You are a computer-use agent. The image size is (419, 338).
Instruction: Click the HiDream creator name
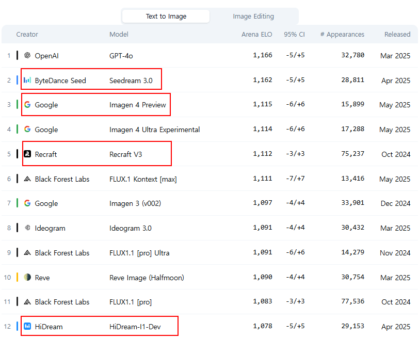click(49, 327)
